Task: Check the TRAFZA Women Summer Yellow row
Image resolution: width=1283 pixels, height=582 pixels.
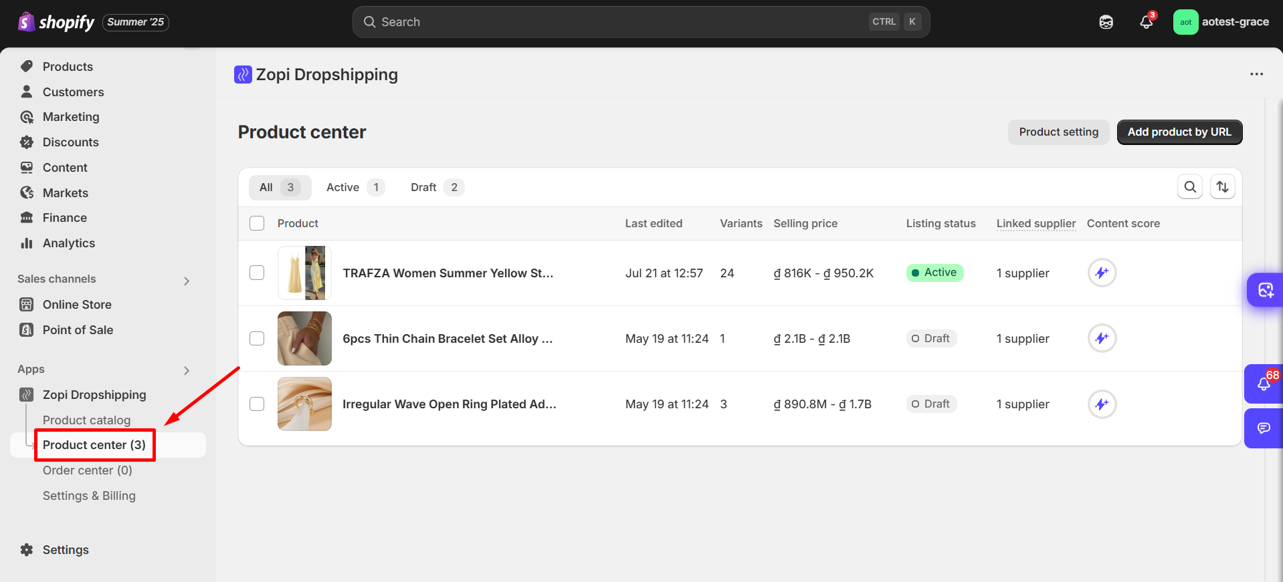Action: [x=257, y=273]
